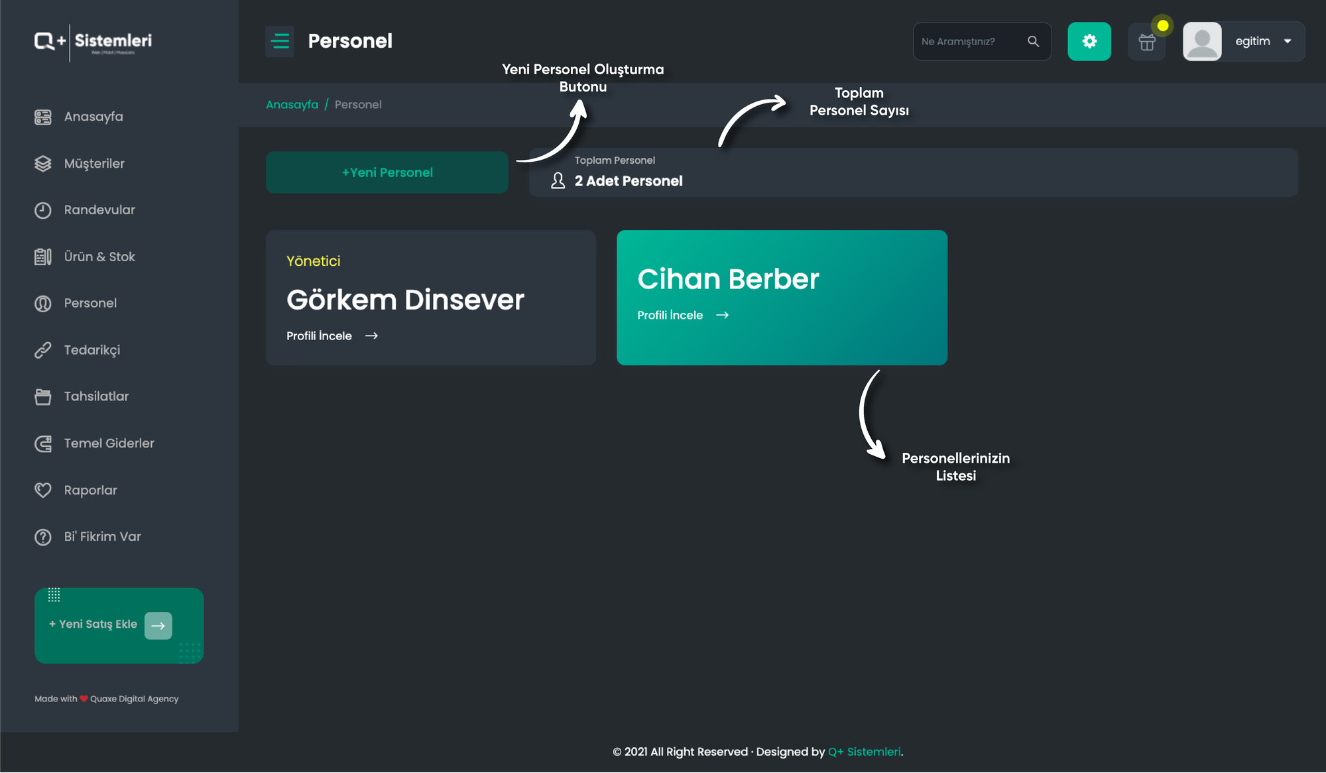Screen dimensions: 1326x773
Task: Click the user avatar picture
Action: tap(1202, 41)
